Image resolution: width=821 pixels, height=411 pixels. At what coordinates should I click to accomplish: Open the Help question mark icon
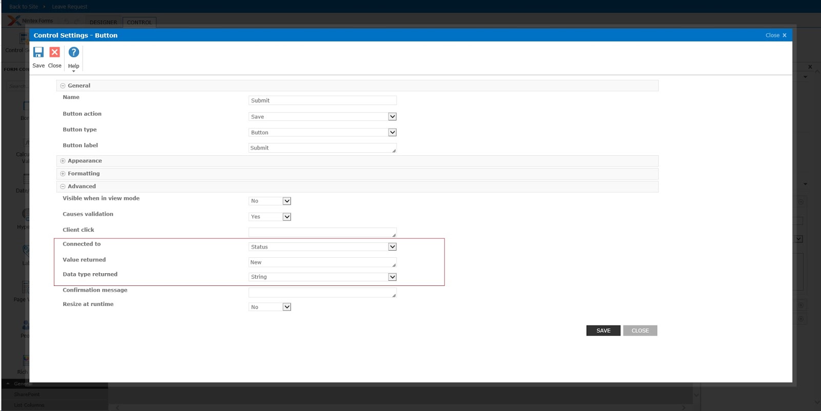74,52
